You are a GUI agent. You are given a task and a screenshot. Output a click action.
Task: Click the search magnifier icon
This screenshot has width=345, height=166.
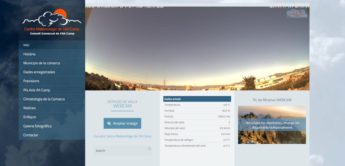coord(149,149)
